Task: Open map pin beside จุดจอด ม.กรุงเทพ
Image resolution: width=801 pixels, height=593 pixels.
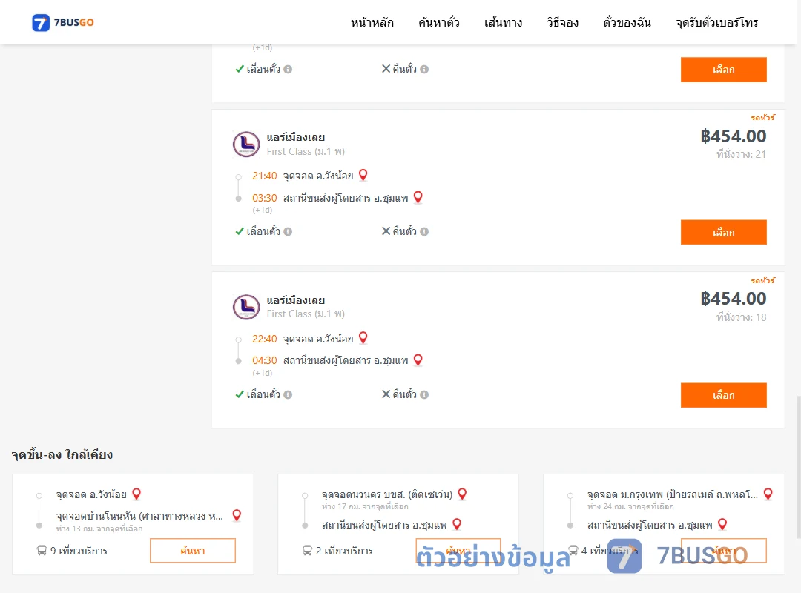Action: (768, 494)
